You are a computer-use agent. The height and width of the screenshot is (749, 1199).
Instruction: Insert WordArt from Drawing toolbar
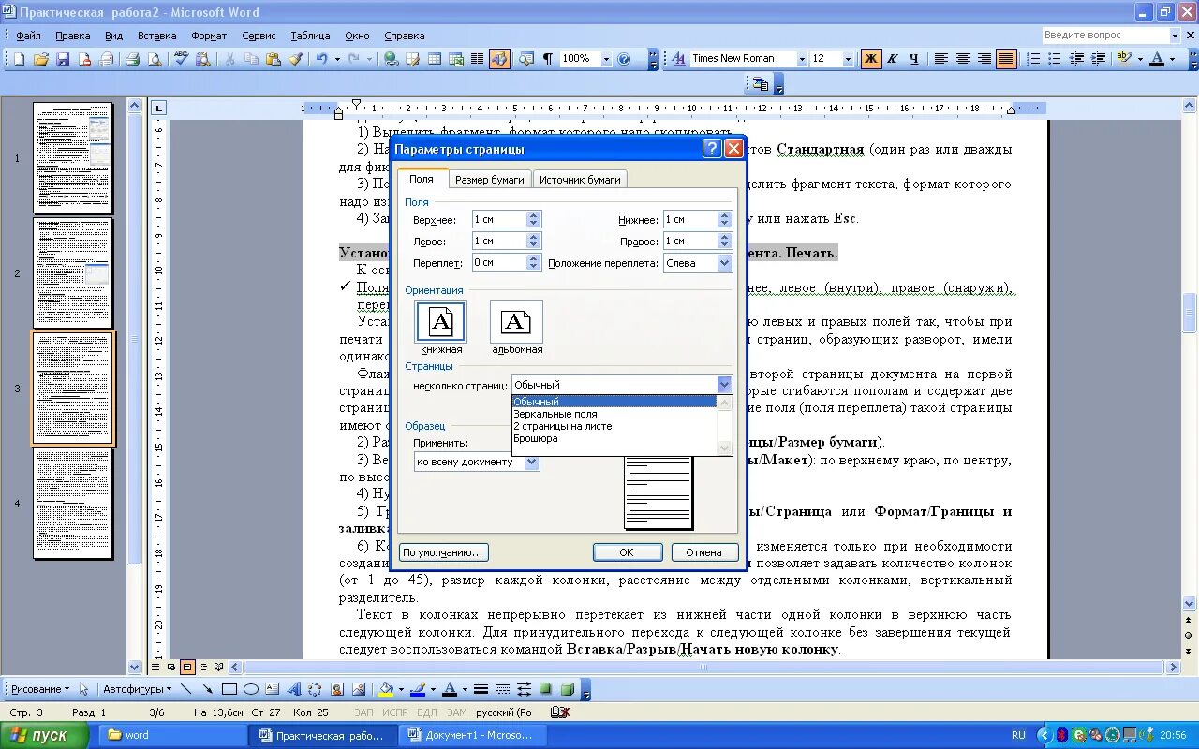tap(294, 689)
